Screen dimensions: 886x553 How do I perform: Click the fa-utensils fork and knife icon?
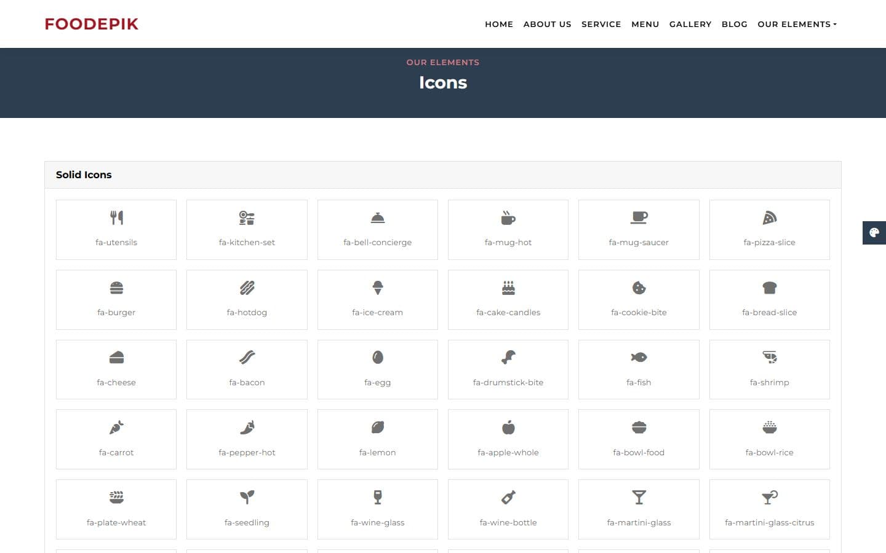116,218
